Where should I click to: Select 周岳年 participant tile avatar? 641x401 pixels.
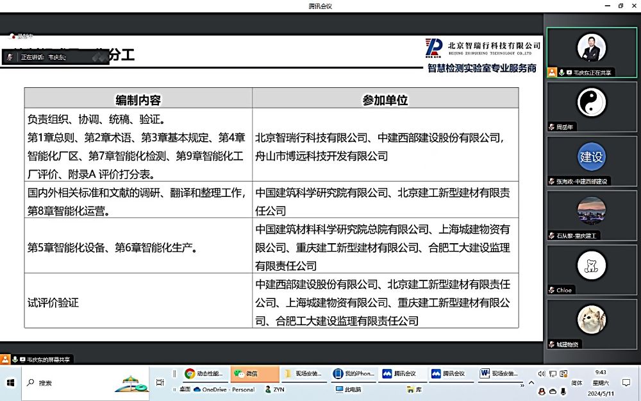(591, 102)
